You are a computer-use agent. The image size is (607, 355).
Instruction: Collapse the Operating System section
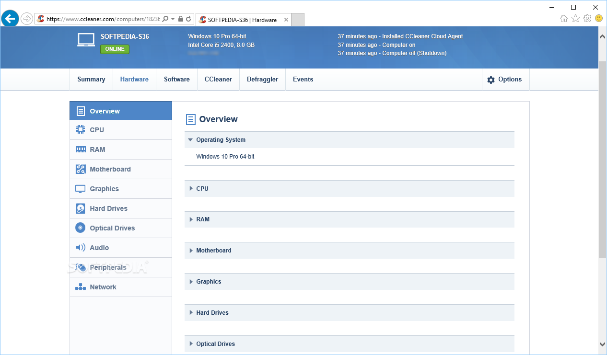pyautogui.click(x=190, y=140)
